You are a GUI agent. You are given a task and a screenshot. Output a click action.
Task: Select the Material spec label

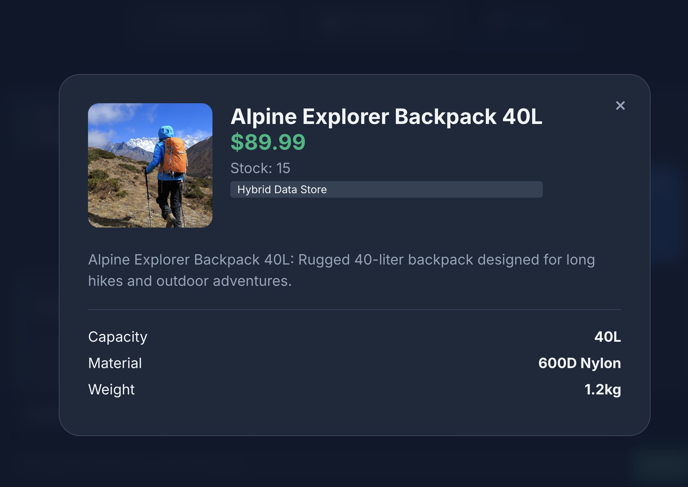click(x=115, y=363)
